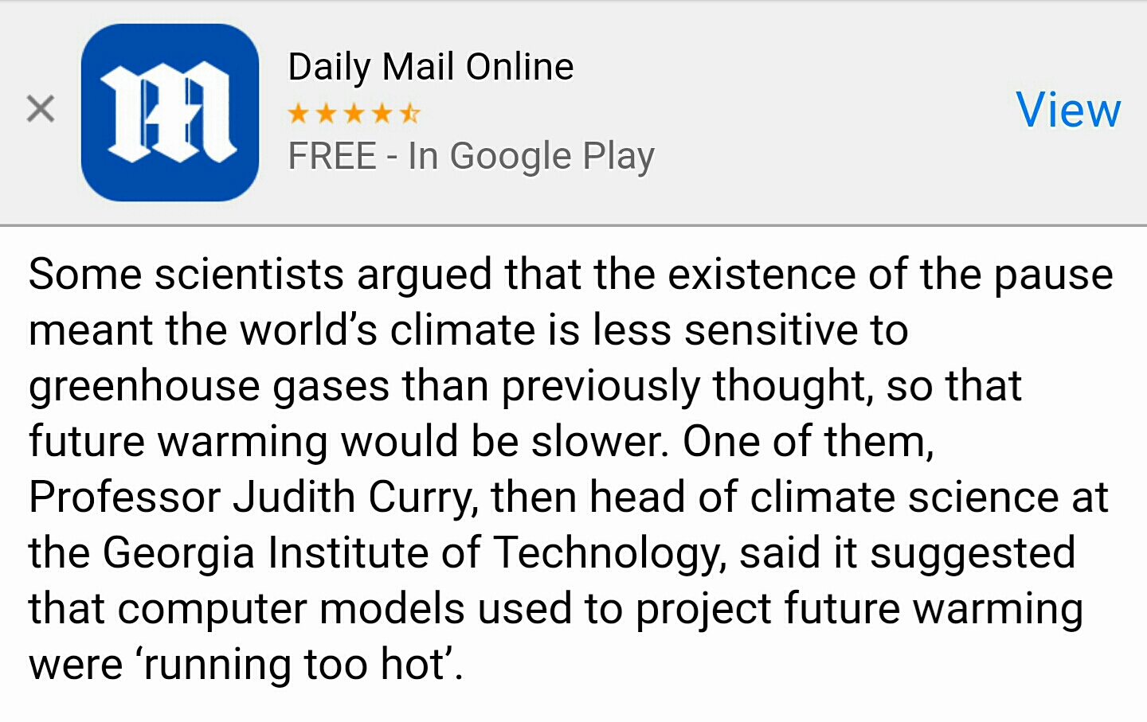1147x722 pixels.
Task: Click the middle third rating star
Action: (x=354, y=113)
